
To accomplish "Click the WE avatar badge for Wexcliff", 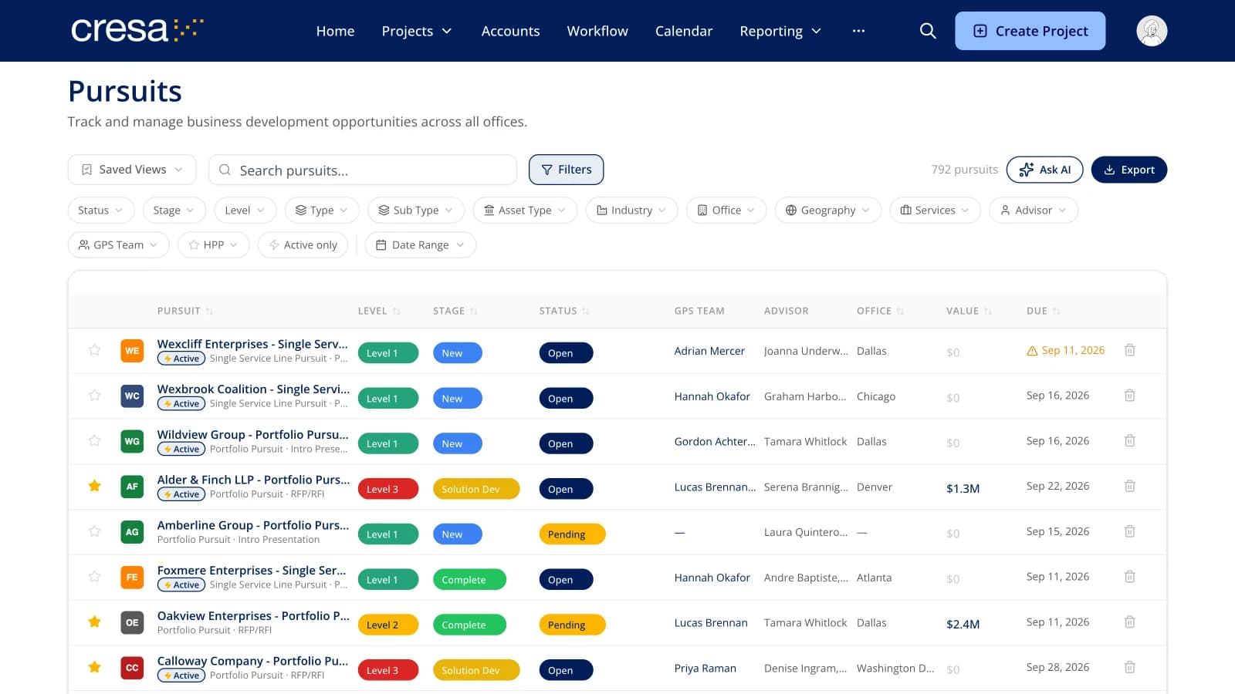I will [132, 351].
